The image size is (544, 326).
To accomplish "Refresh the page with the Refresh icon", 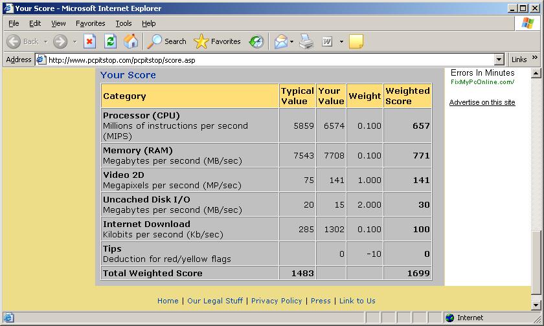I will pos(110,41).
